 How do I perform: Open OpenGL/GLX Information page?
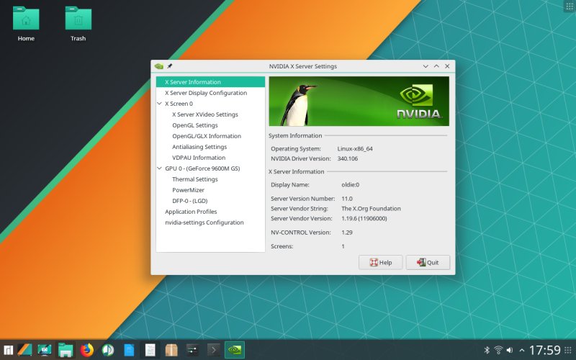tap(207, 136)
